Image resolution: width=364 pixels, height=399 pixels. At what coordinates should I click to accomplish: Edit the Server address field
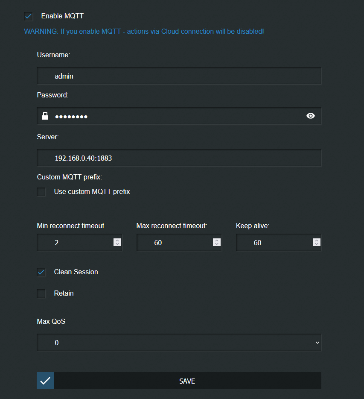point(179,158)
